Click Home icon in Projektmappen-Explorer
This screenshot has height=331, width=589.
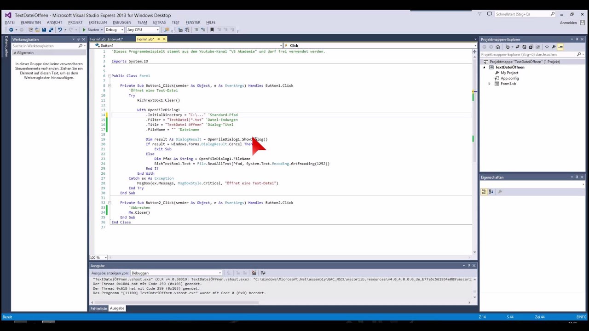click(x=498, y=47)
